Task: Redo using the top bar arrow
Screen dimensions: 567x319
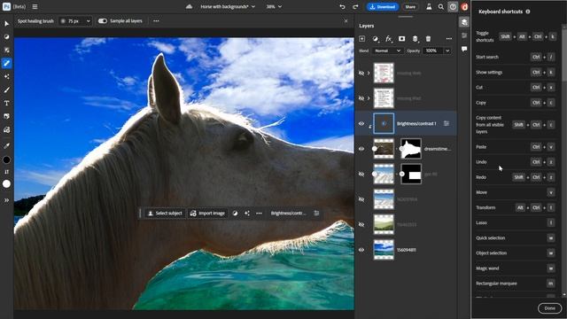Action: tap(355, 6)
